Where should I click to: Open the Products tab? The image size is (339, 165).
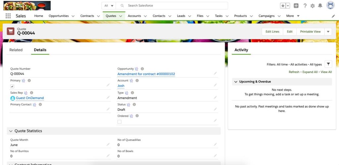(x=240, y=16)
